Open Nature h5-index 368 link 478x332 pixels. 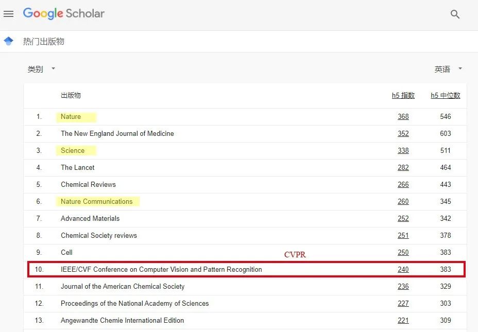403,116
